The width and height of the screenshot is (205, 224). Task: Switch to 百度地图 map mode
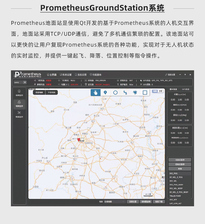(x=39, y=92)
